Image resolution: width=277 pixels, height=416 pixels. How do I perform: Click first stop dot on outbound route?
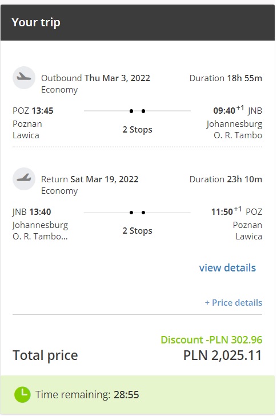click(x=131, y=111)
